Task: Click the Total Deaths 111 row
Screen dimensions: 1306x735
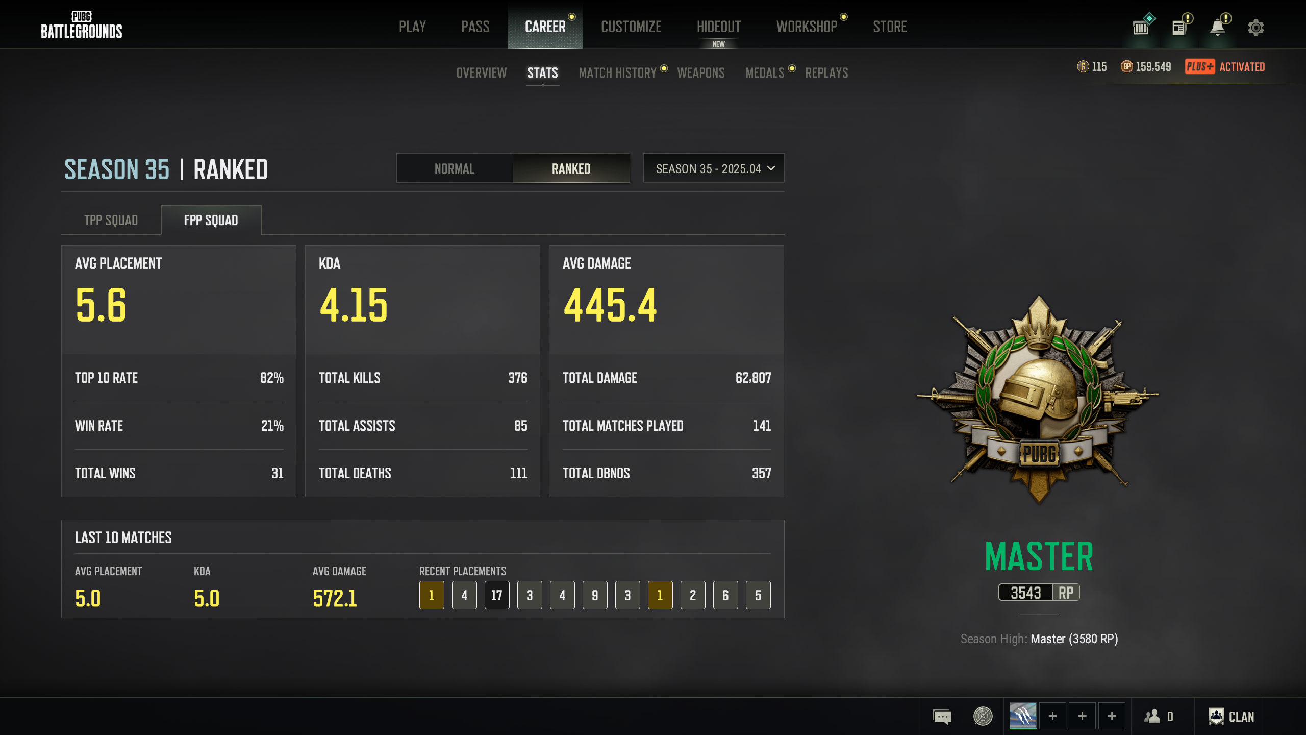Action: pos(423,473)
